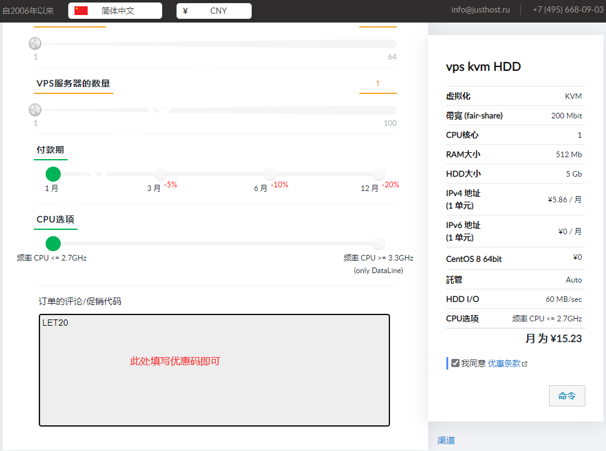The height and width of the screenshot is (451, 606).
Task: Select the 1 月 payment period
Action: [53, 174]
